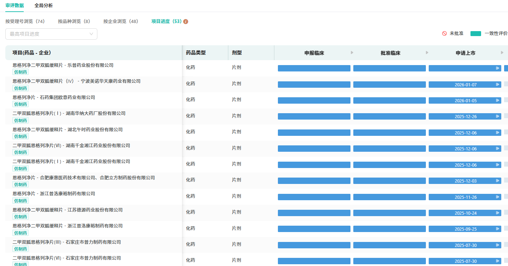
Task: Click the arrow icon right of 申请上市 header
Action: click(x=502, y=53)
